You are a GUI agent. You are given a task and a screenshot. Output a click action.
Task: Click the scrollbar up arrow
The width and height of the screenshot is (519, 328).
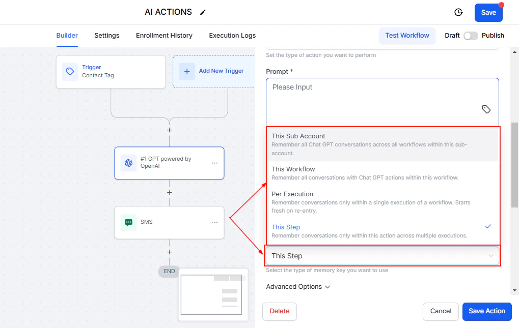coord(514,52)
